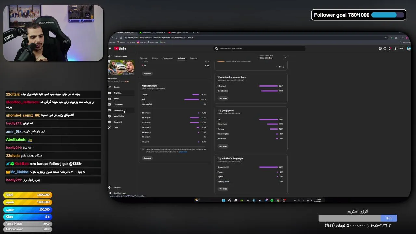The image size is (416, 234).
Task: Switch to the Revenue analytics tab
Action: pyautogui.click(x=193, y=58)
